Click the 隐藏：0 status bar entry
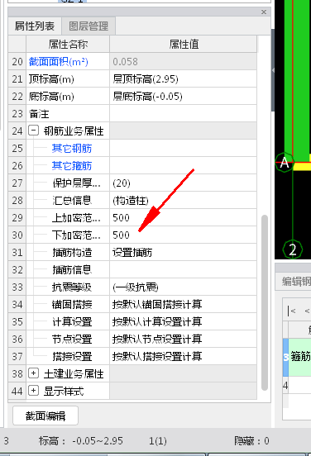The width and height of the screenshot is (311, 456). (251, 441)
